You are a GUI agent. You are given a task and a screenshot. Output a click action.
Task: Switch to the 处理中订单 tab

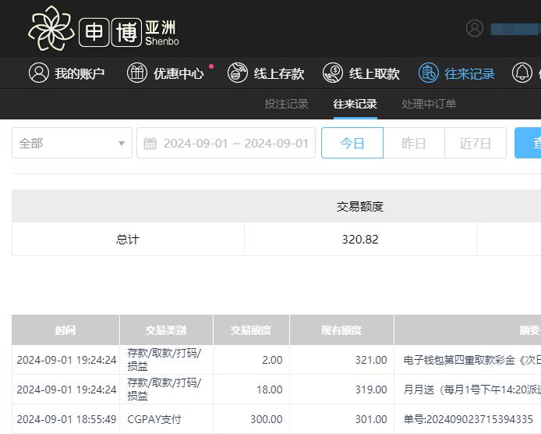pyautogui.click(x=429, y=104)
